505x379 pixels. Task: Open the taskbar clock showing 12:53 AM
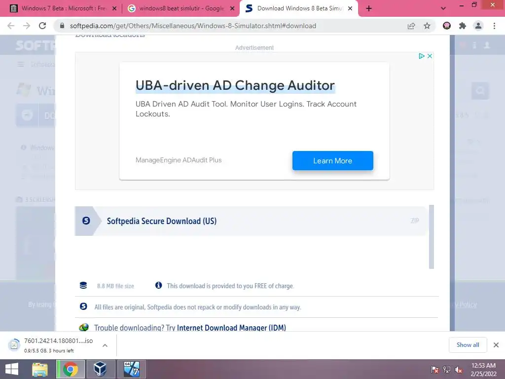483,369
